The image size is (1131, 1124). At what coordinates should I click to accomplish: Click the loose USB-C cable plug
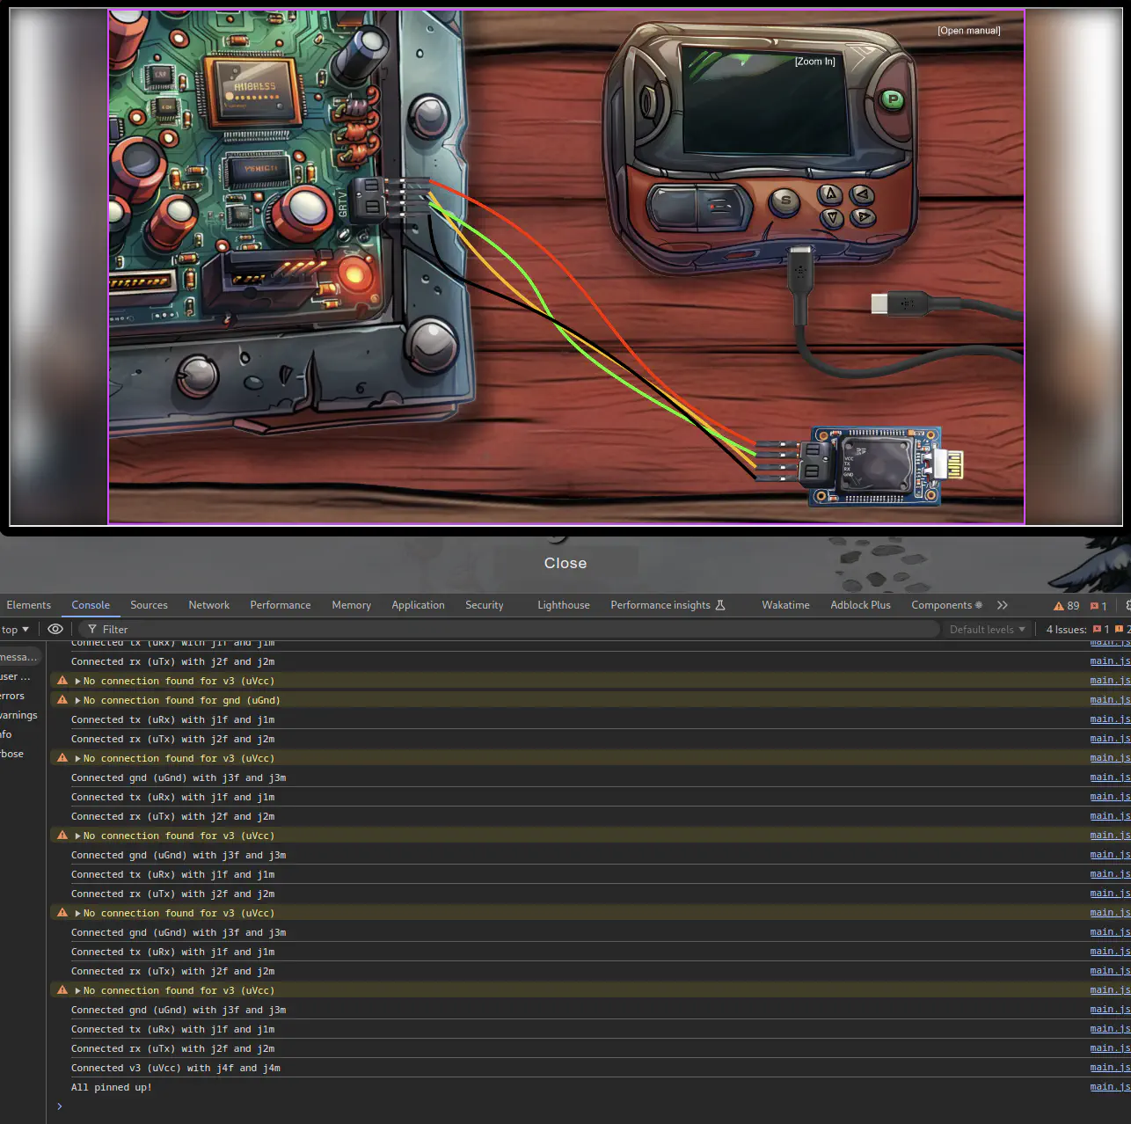click(x=901, y=303)
